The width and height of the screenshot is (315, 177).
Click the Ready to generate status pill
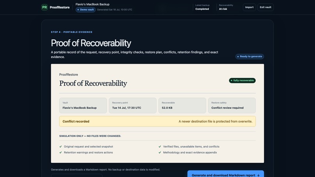tap(249, 56)
